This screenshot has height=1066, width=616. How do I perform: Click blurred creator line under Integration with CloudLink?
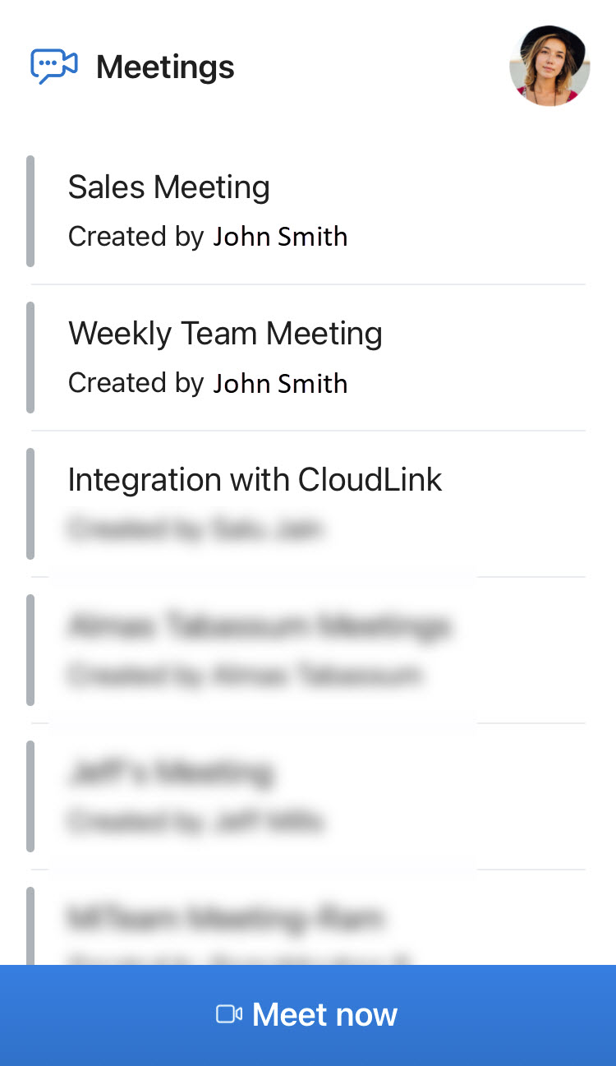coord(194,528)
